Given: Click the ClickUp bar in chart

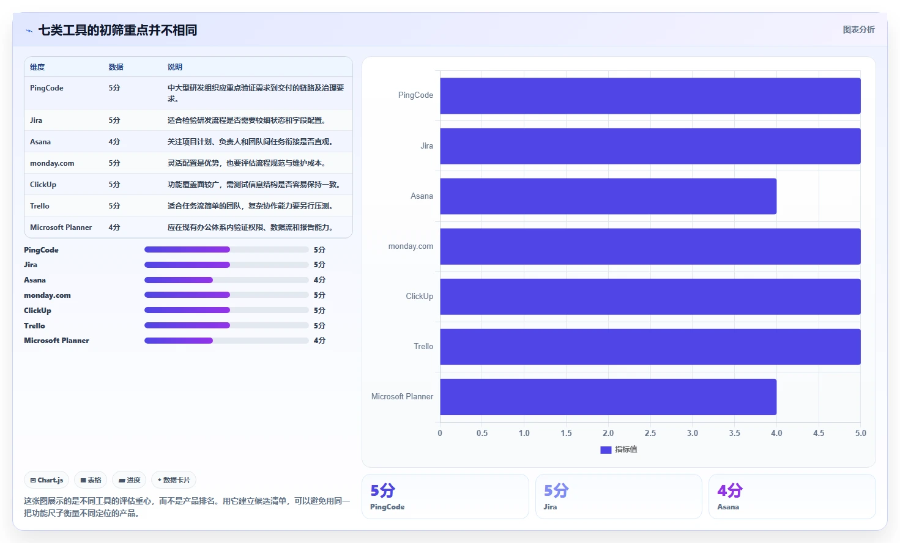Looking at the screenshot, I should 650,297.
